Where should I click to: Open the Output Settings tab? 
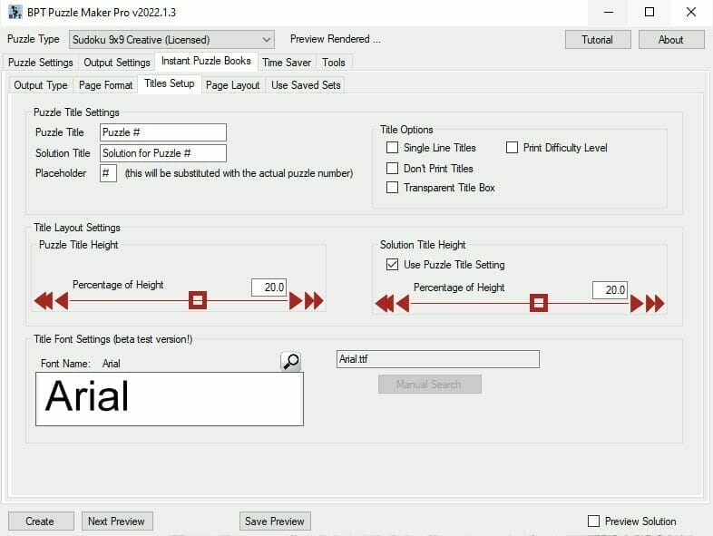(117, 63)
